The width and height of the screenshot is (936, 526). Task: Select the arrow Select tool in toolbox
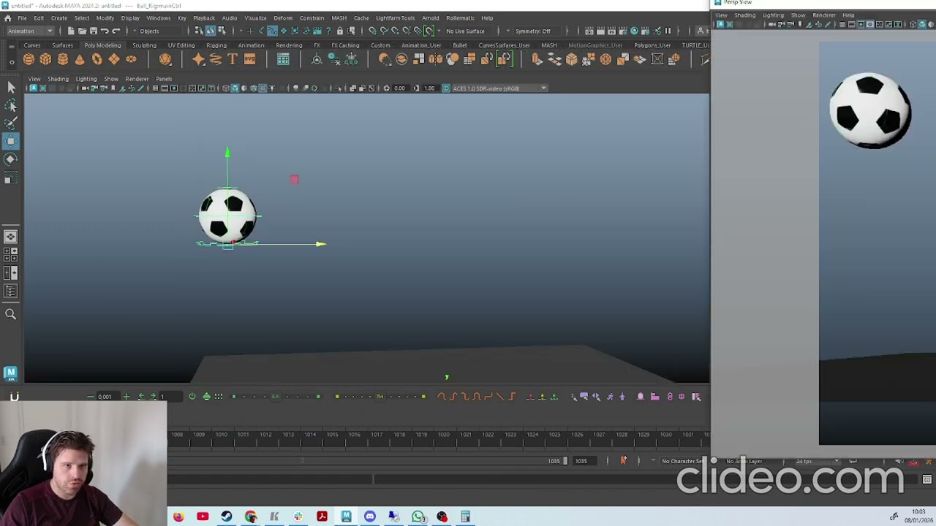pyautogui.click(x=11, y=88)
